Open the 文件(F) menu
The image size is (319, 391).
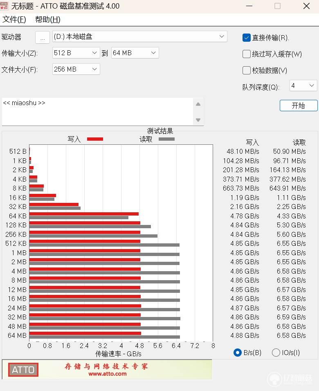(14, 20)
